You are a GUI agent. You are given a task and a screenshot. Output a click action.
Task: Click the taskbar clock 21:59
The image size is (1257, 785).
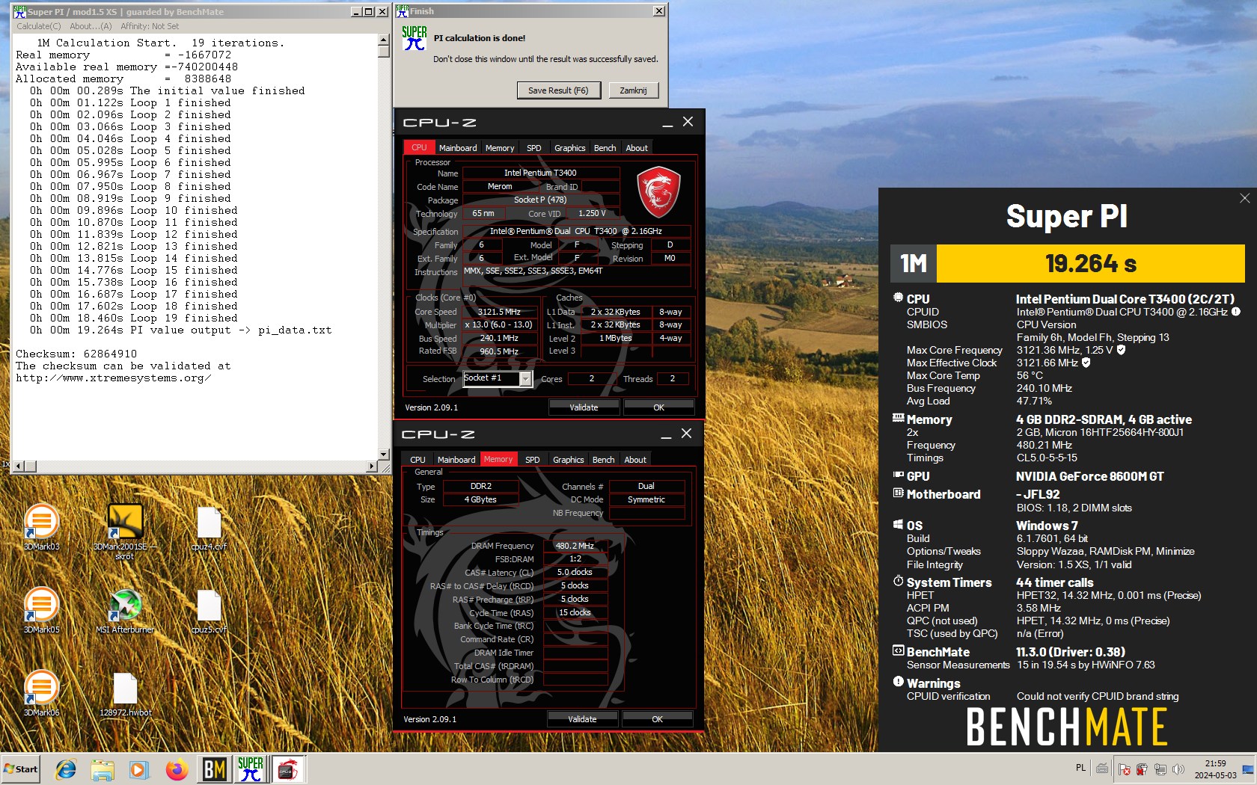click(x=1215, y=769)
